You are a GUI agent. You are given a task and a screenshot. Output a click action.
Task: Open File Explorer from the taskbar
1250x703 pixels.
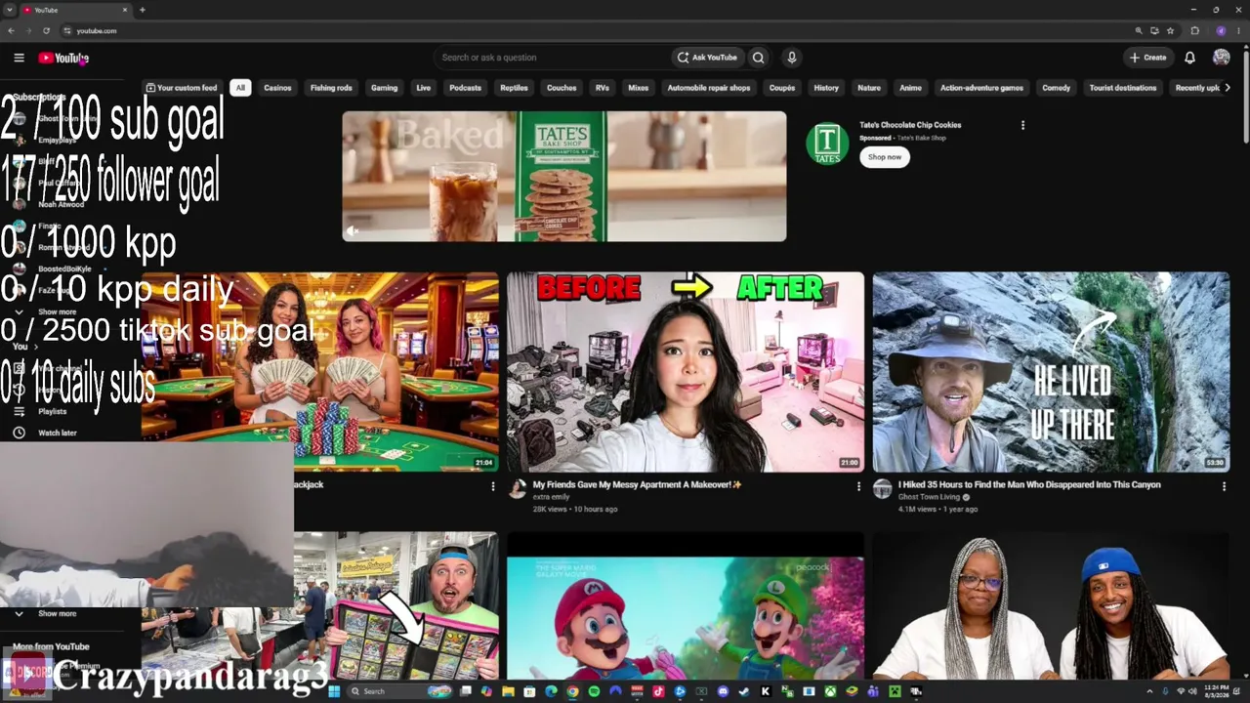point(508,691)
